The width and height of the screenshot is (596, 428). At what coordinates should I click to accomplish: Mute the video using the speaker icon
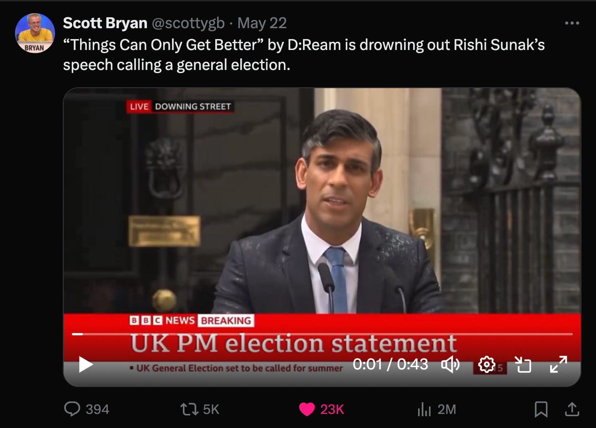click(450, 364)
